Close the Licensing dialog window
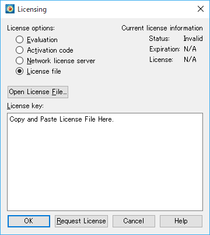Screen dimensions: 210x235 coord(201,9)
